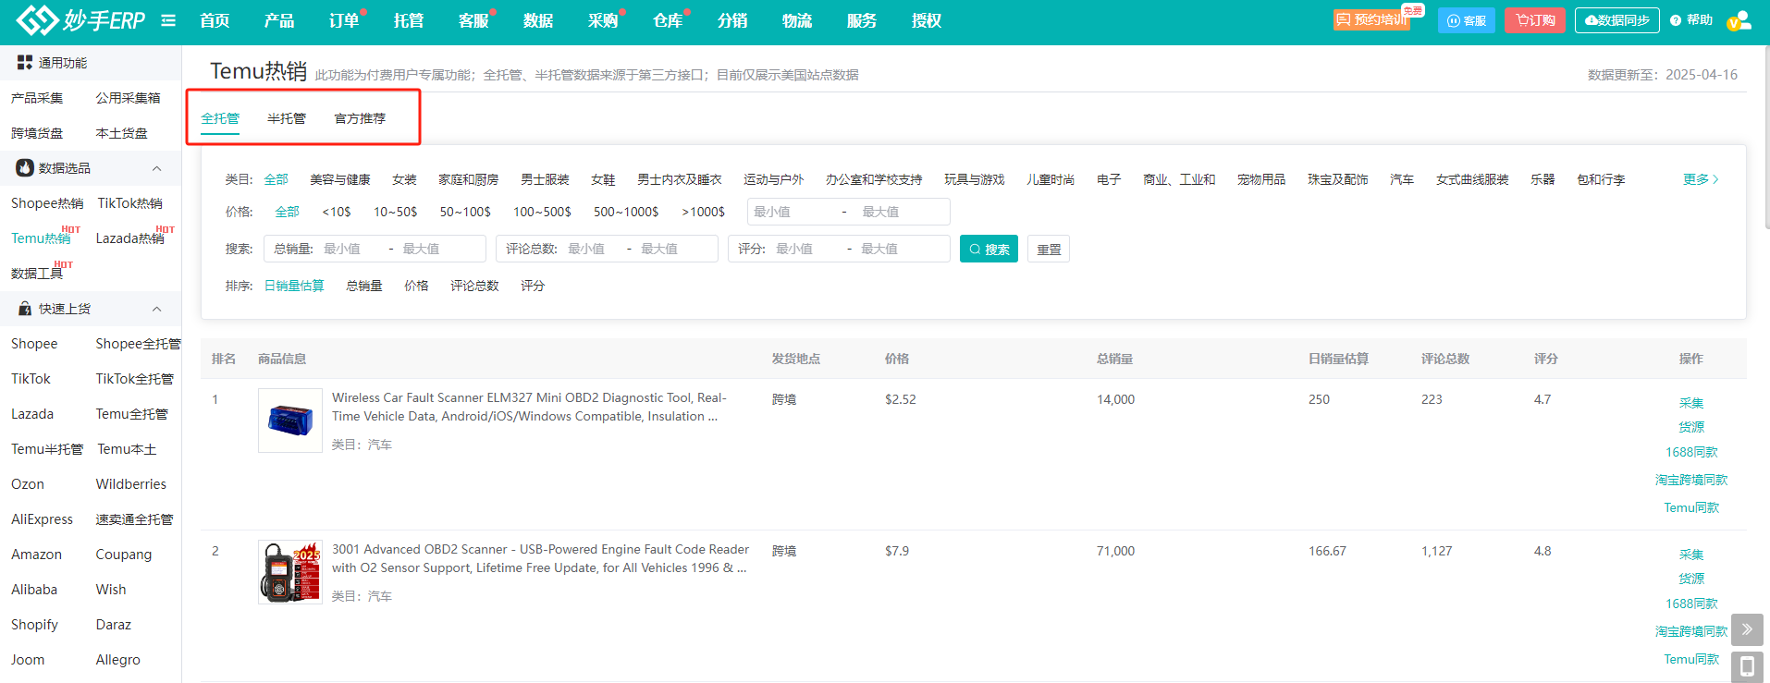Collapse the 快速上货 section chevron
The width and height of the screenshot is (1770, 683).
coord(157,309)
